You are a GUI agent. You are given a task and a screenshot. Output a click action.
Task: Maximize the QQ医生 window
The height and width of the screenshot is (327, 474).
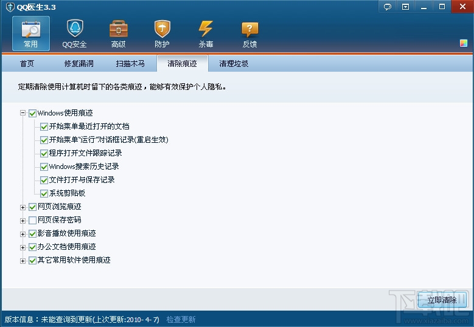coord(442,7)
